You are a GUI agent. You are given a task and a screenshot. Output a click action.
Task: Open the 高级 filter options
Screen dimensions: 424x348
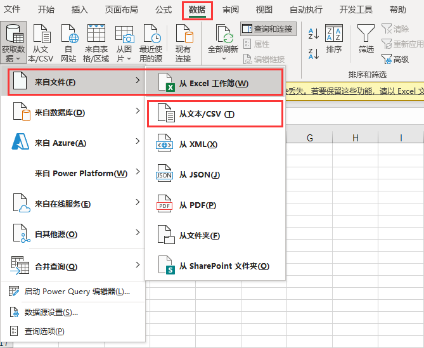click(x=395, y=59)
